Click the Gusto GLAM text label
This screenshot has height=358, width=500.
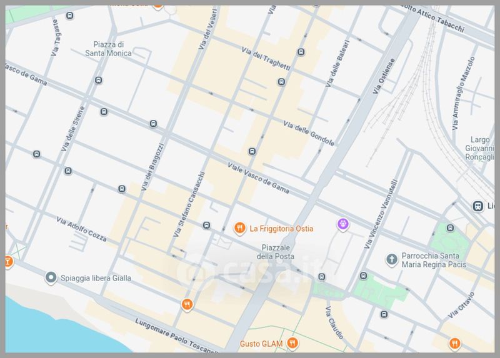261,344
